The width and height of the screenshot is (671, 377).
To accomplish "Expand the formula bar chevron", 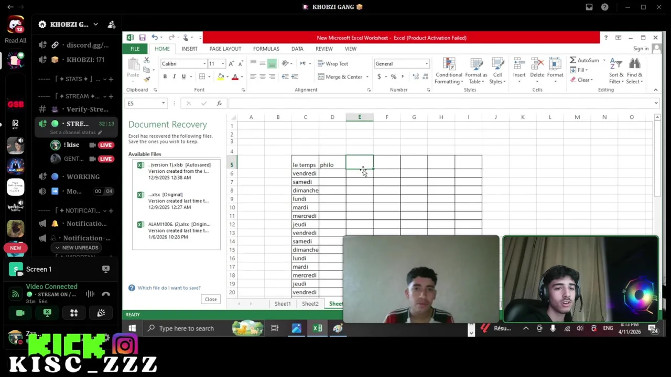I will pyautogui.click(x=655, y=103).
